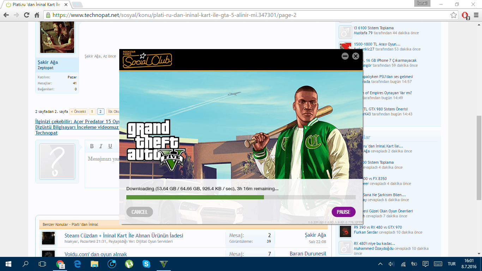The width and height of the screenshot is (482, 271).
Task: Close the Social Club launcher window
Action: pyautogui.click(x=356, y=56)
